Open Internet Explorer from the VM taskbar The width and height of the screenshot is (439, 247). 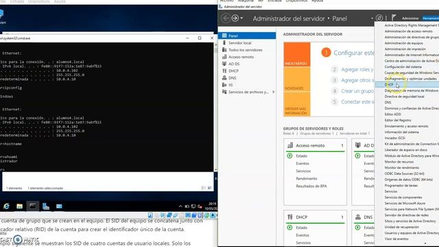point(6,206)
